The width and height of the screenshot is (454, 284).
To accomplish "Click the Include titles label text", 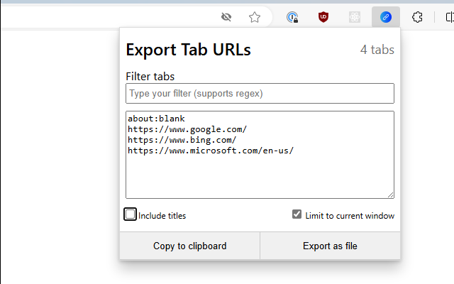I will pyautogui.click(x=162, y=216).
